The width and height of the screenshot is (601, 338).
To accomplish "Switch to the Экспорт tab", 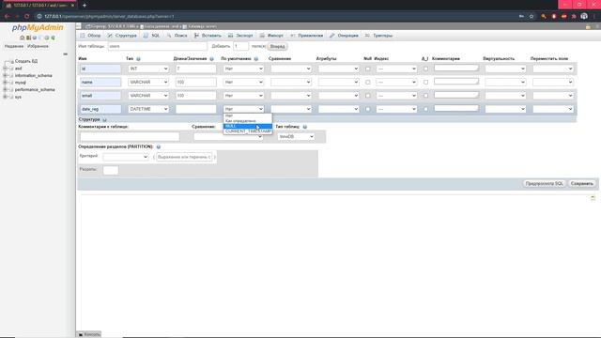I will tap(240, 36).
